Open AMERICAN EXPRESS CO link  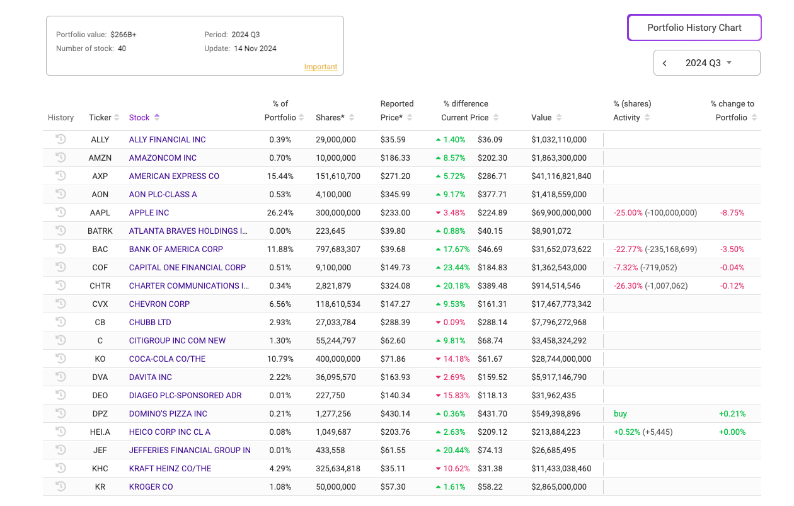pos(175,176)
